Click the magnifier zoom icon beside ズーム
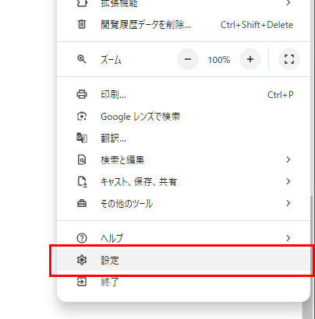The height and width of the screenshot is (319, 315). pyautogui.click(x=82, y=59)
